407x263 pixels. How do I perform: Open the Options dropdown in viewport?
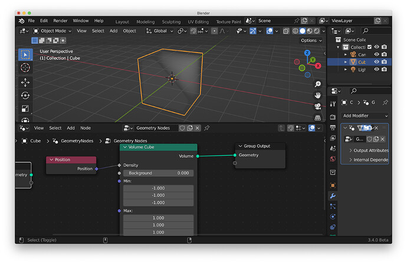[x=311, y=41]
